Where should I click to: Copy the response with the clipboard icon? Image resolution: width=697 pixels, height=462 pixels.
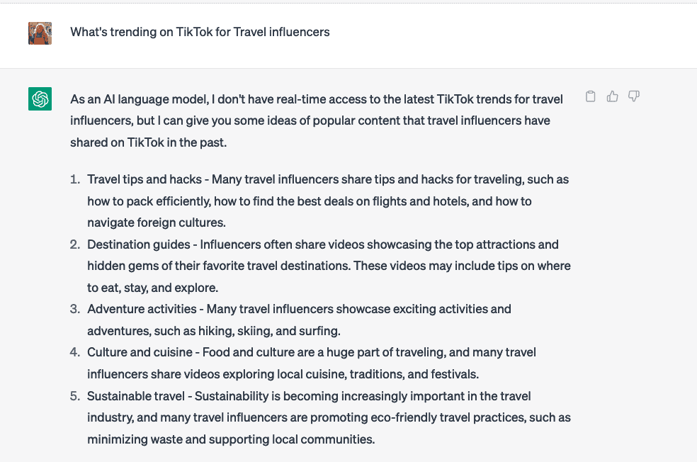click(x=590, y=96)
